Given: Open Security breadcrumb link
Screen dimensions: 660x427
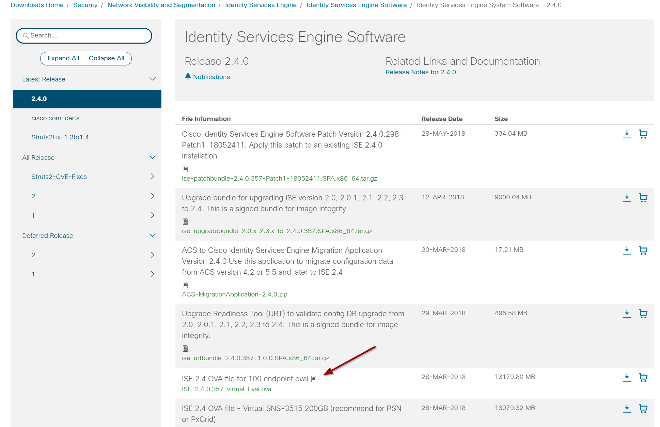Looking at the screenshot, I should click(85, 5).
